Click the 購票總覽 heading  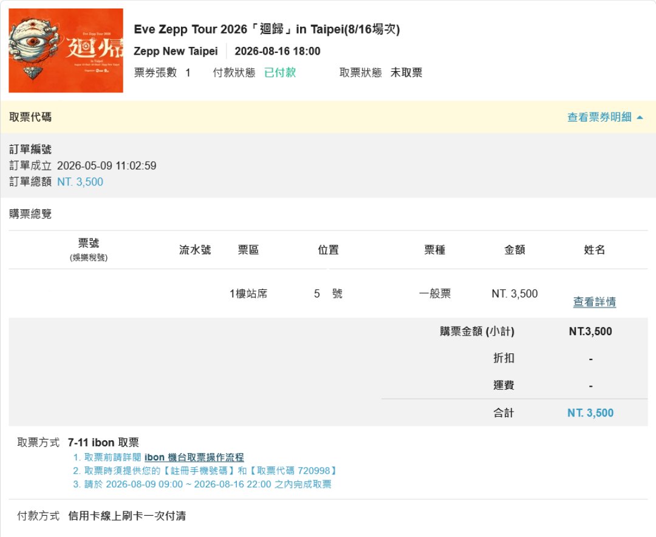pyautogui.click(x=30, y=214)
